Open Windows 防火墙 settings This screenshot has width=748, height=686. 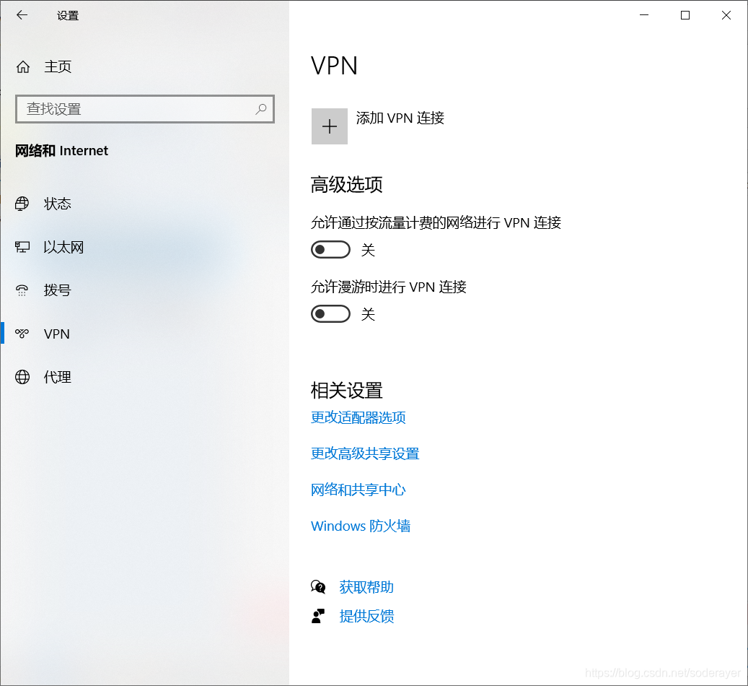(x=360, y=526)
